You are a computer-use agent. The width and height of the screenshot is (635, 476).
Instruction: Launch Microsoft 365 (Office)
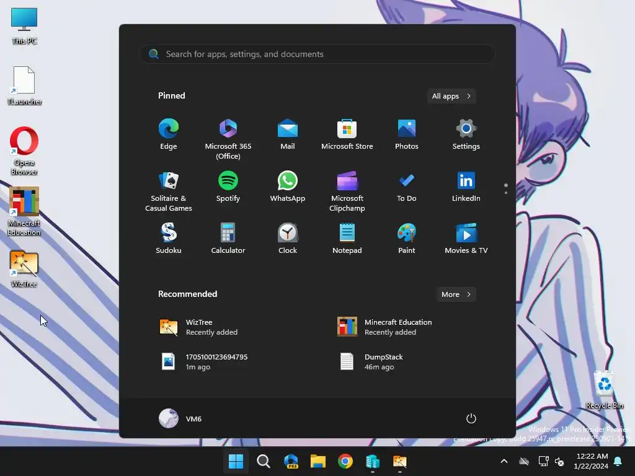(x=228, y=139)
